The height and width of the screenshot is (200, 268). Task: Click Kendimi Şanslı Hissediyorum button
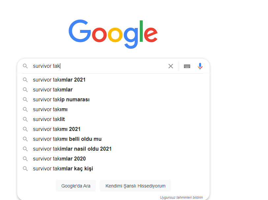click(x=135, y=186)
